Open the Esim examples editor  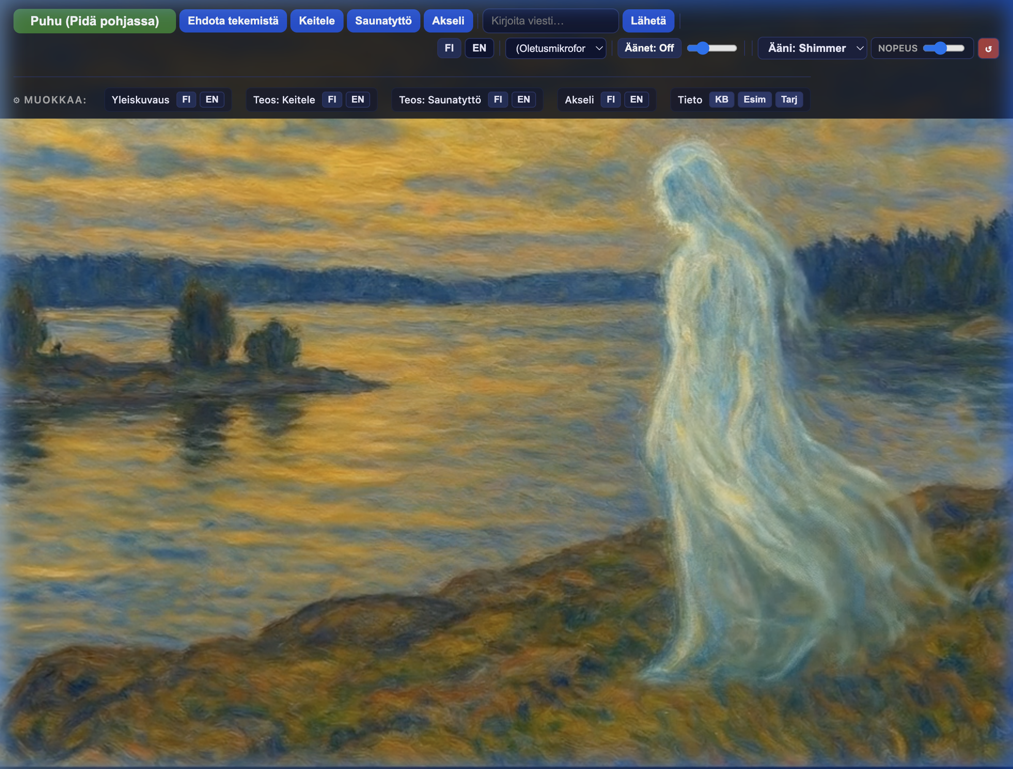755,99
